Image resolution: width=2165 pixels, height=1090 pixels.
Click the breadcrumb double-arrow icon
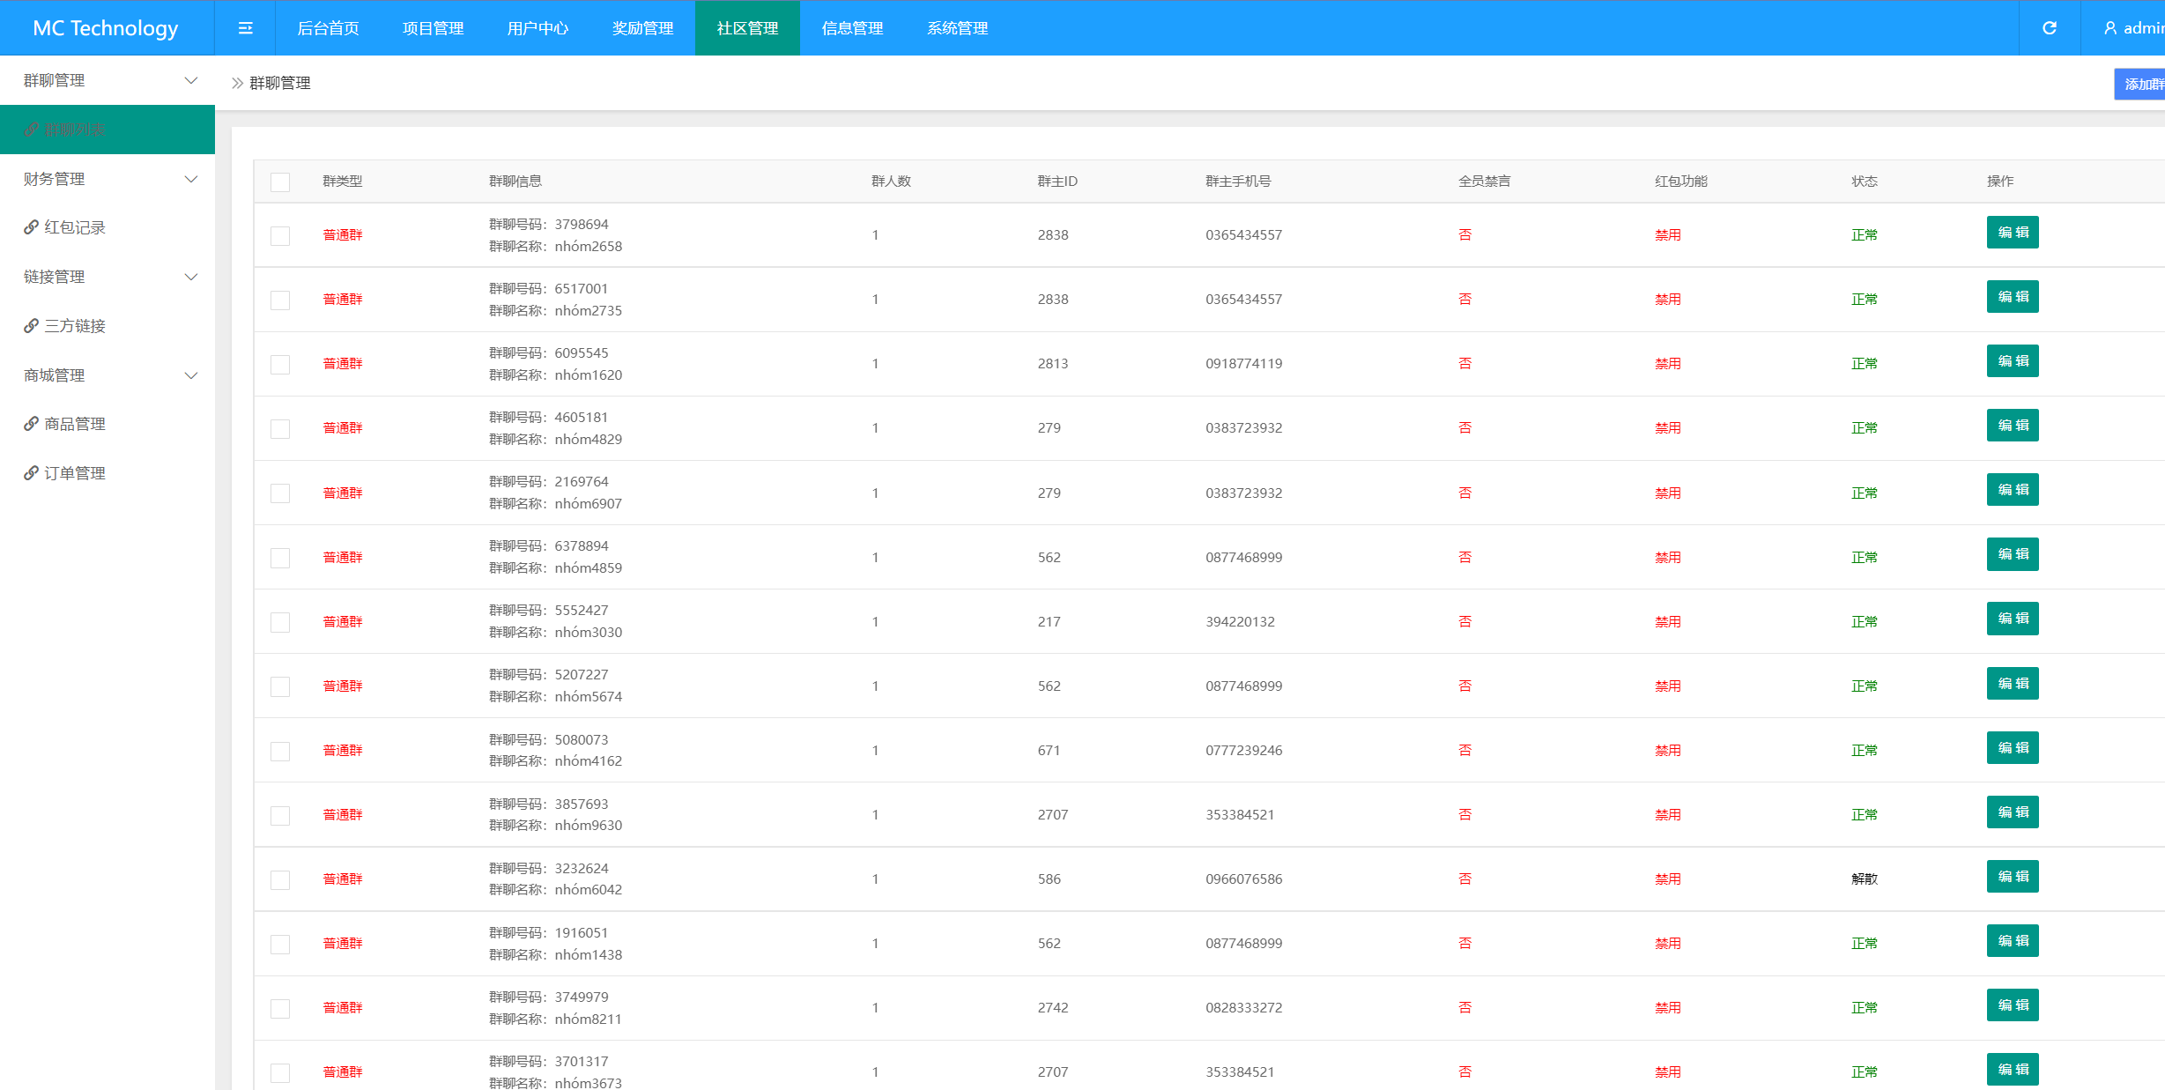click(237, 83)
